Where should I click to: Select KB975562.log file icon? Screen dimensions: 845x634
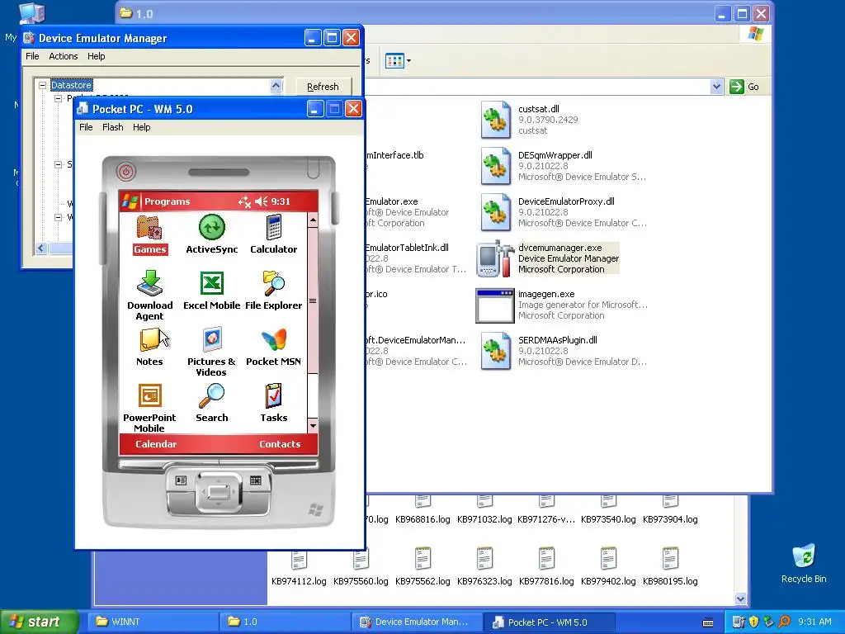[x=422, y=559]
